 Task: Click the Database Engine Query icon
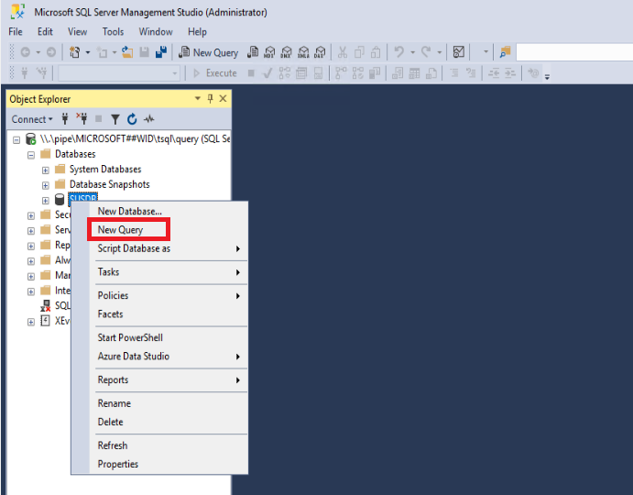(x=253, y=52)
